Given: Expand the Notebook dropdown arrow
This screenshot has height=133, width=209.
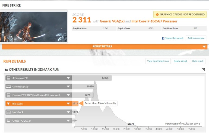Looking at the screenshot, I should pyautogui.click(x=68, y=112).
